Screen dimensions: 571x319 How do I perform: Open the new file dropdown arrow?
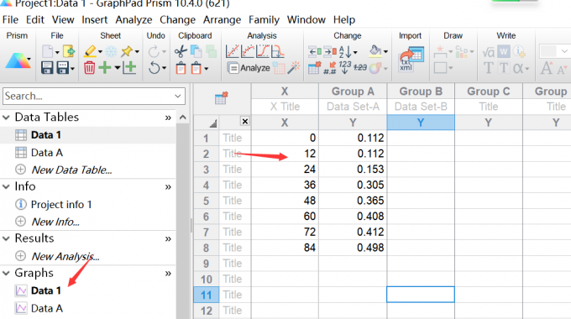point(57,52)
